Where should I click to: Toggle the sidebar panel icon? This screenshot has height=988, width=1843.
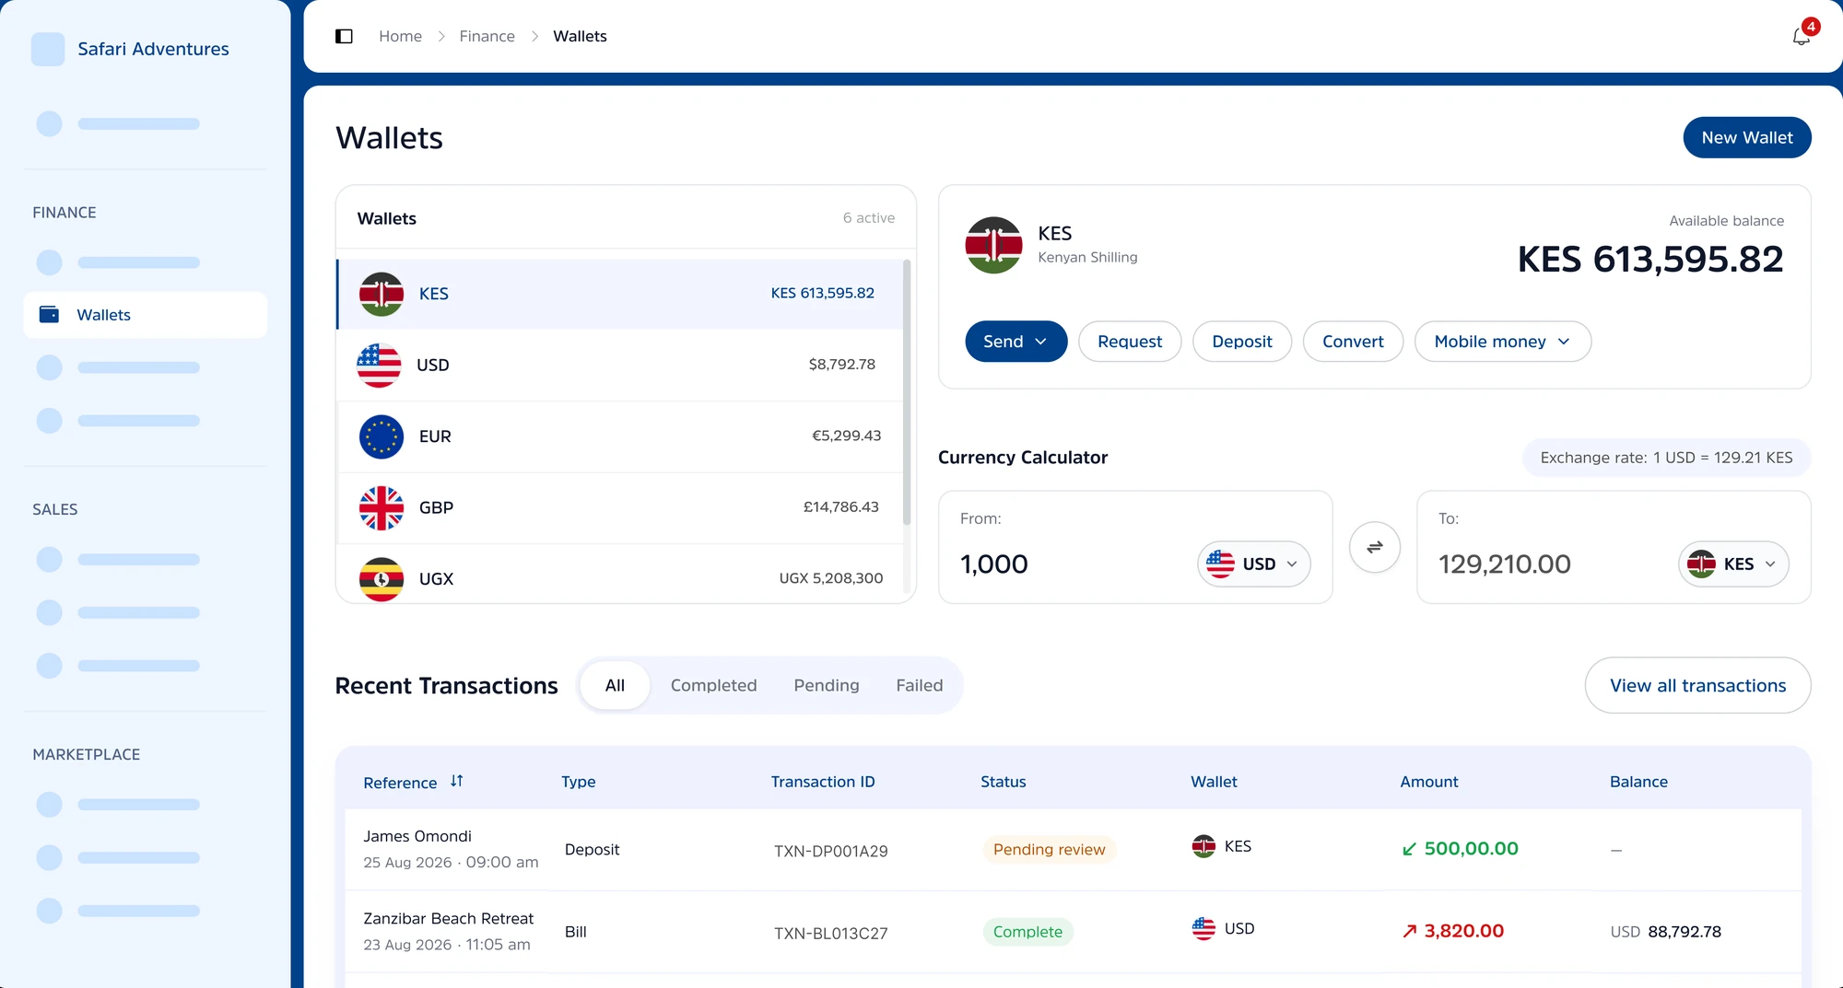click(344, 36)
